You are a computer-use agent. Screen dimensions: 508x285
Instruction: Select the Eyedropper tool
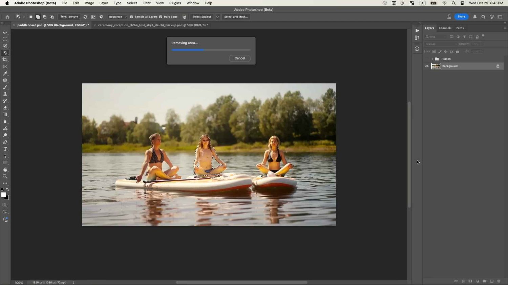coord(5,74)
